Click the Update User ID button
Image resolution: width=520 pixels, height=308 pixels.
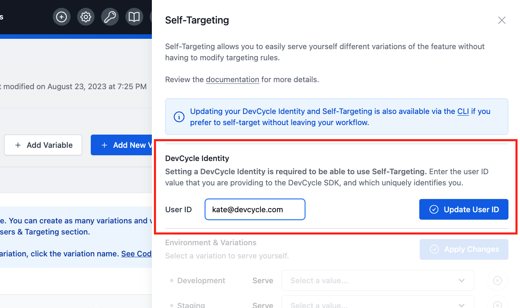463,209
